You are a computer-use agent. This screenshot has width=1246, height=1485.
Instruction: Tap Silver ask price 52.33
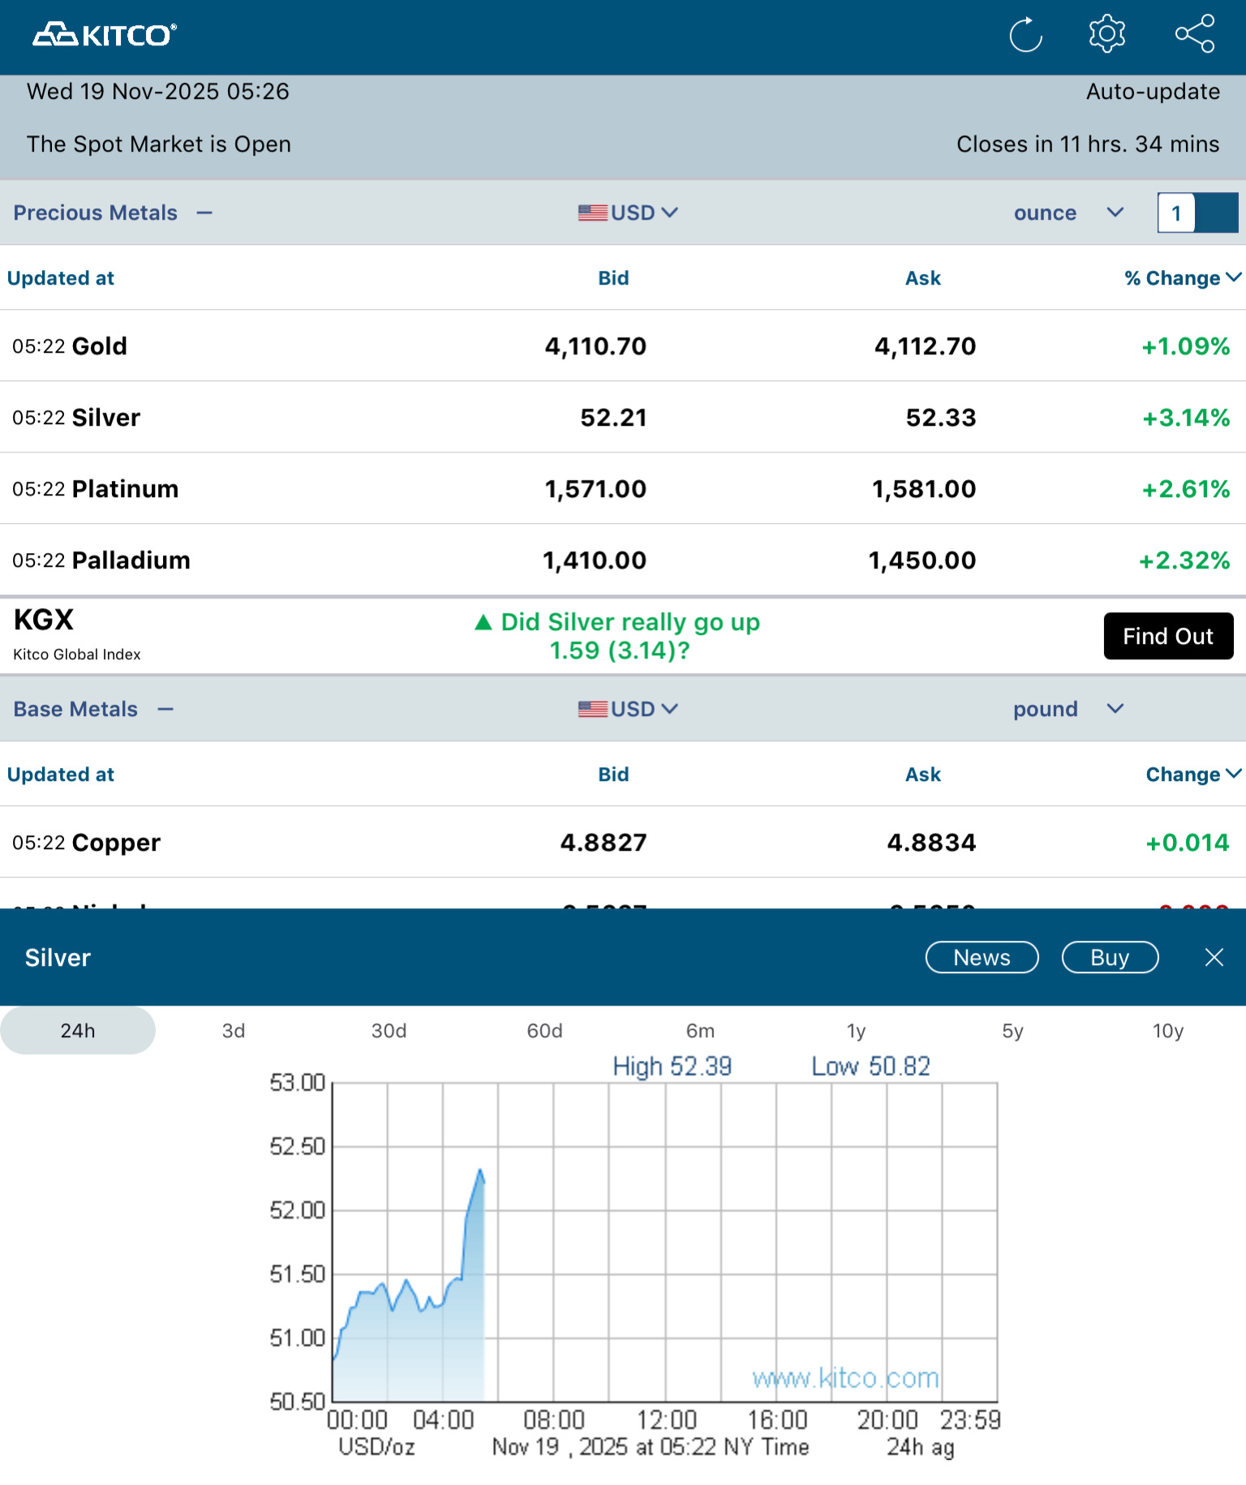941,418
